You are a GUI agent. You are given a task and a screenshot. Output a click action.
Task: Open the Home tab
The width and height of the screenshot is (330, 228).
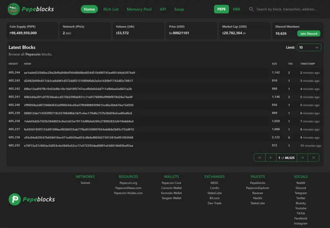click(x=89, y=9)
